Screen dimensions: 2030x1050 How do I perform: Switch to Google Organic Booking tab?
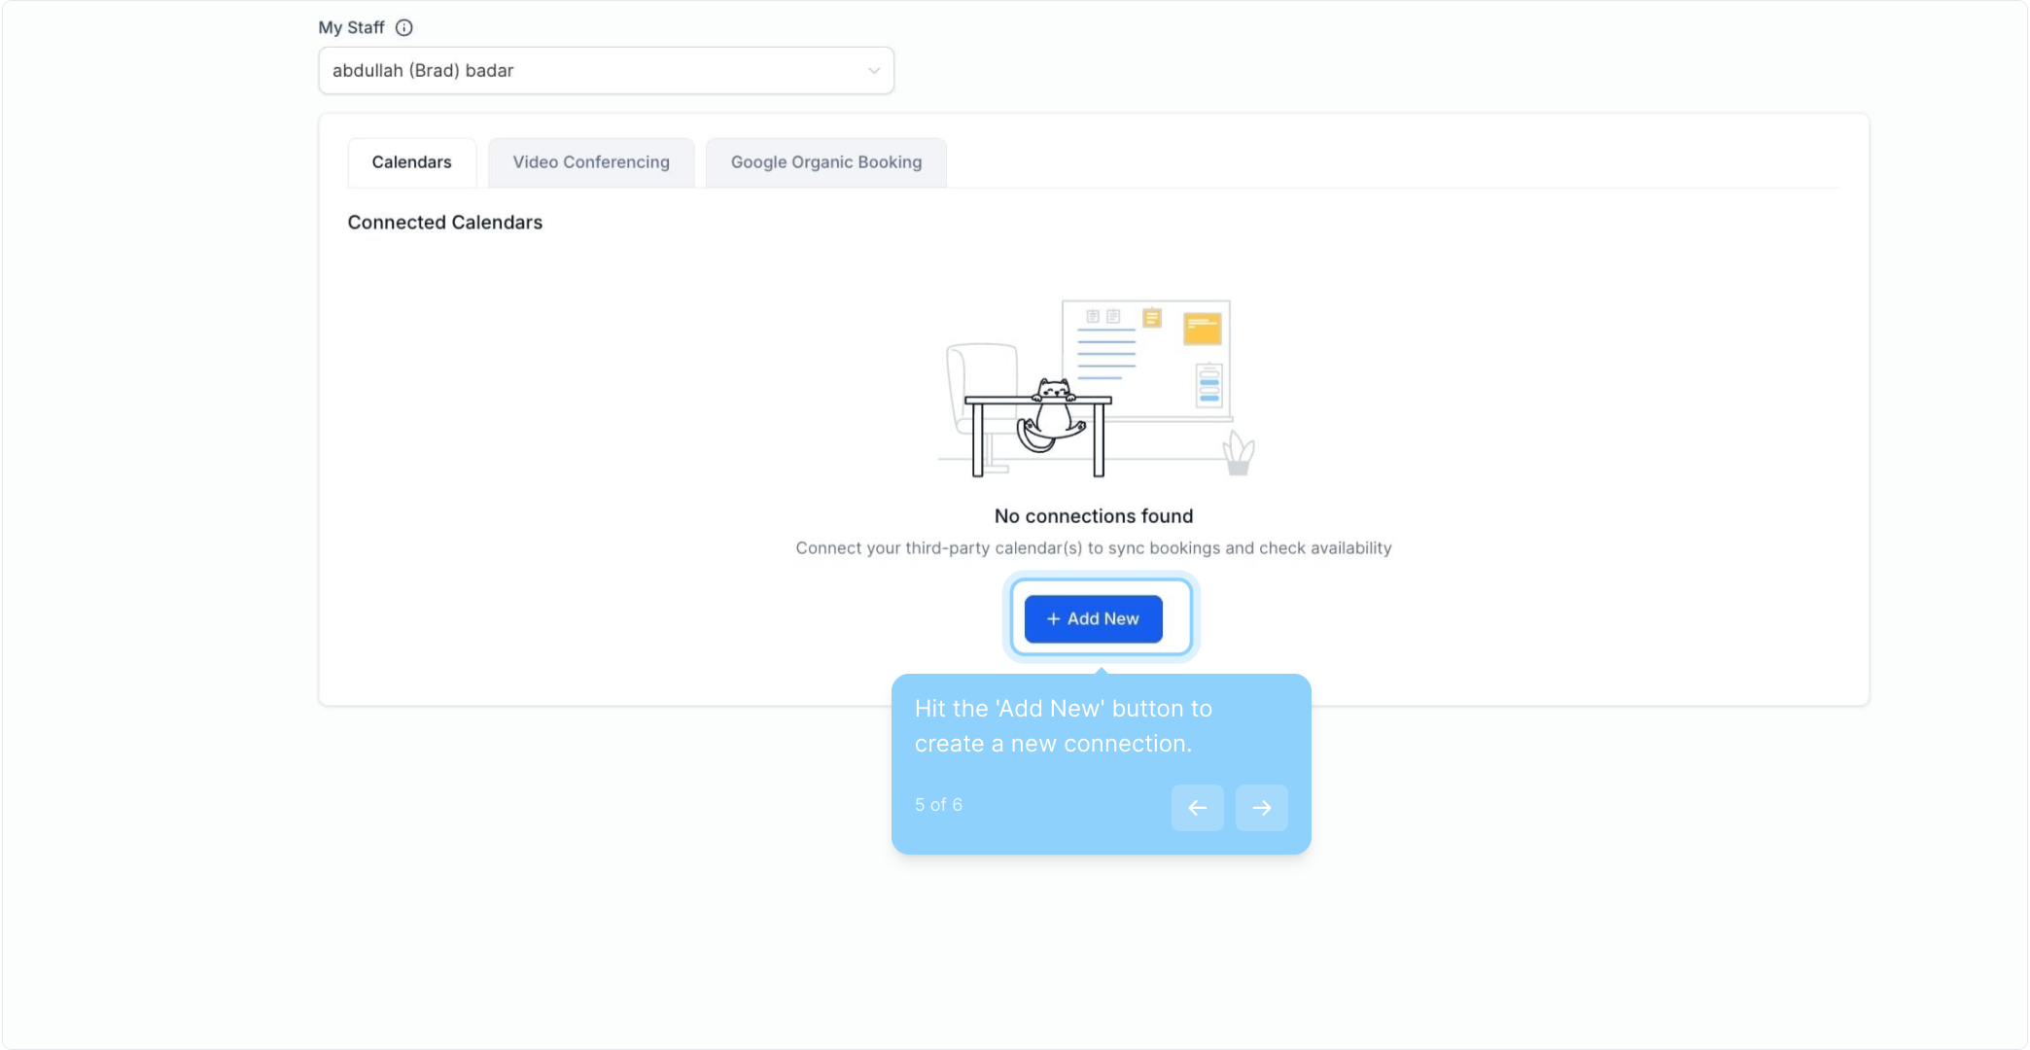(x=825, y=162)
